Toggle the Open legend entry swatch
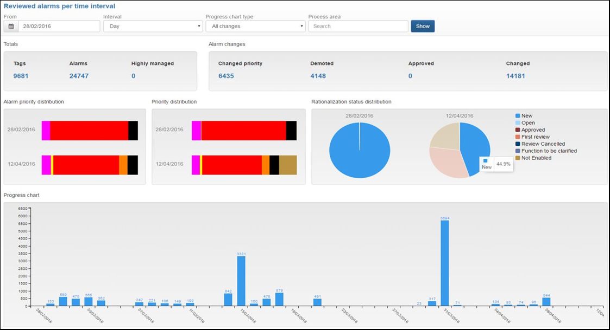The height and width of the screenshot is (330, 610). point(518,122)
